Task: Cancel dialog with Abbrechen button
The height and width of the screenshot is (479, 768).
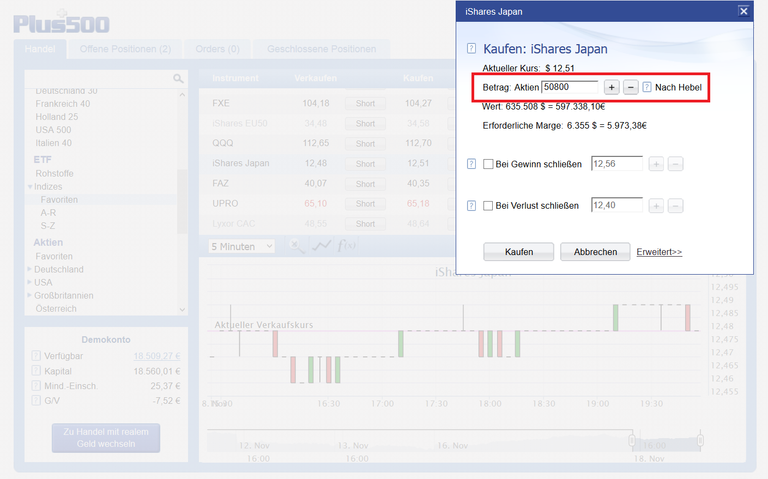Action: point(595,252)
